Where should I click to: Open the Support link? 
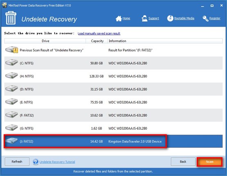pyautogui.click(x=154, y=18)
